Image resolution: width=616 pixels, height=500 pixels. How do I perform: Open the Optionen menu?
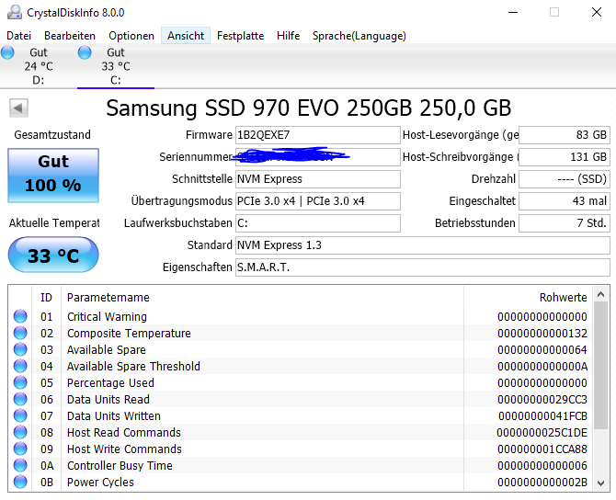pos(131,36)
